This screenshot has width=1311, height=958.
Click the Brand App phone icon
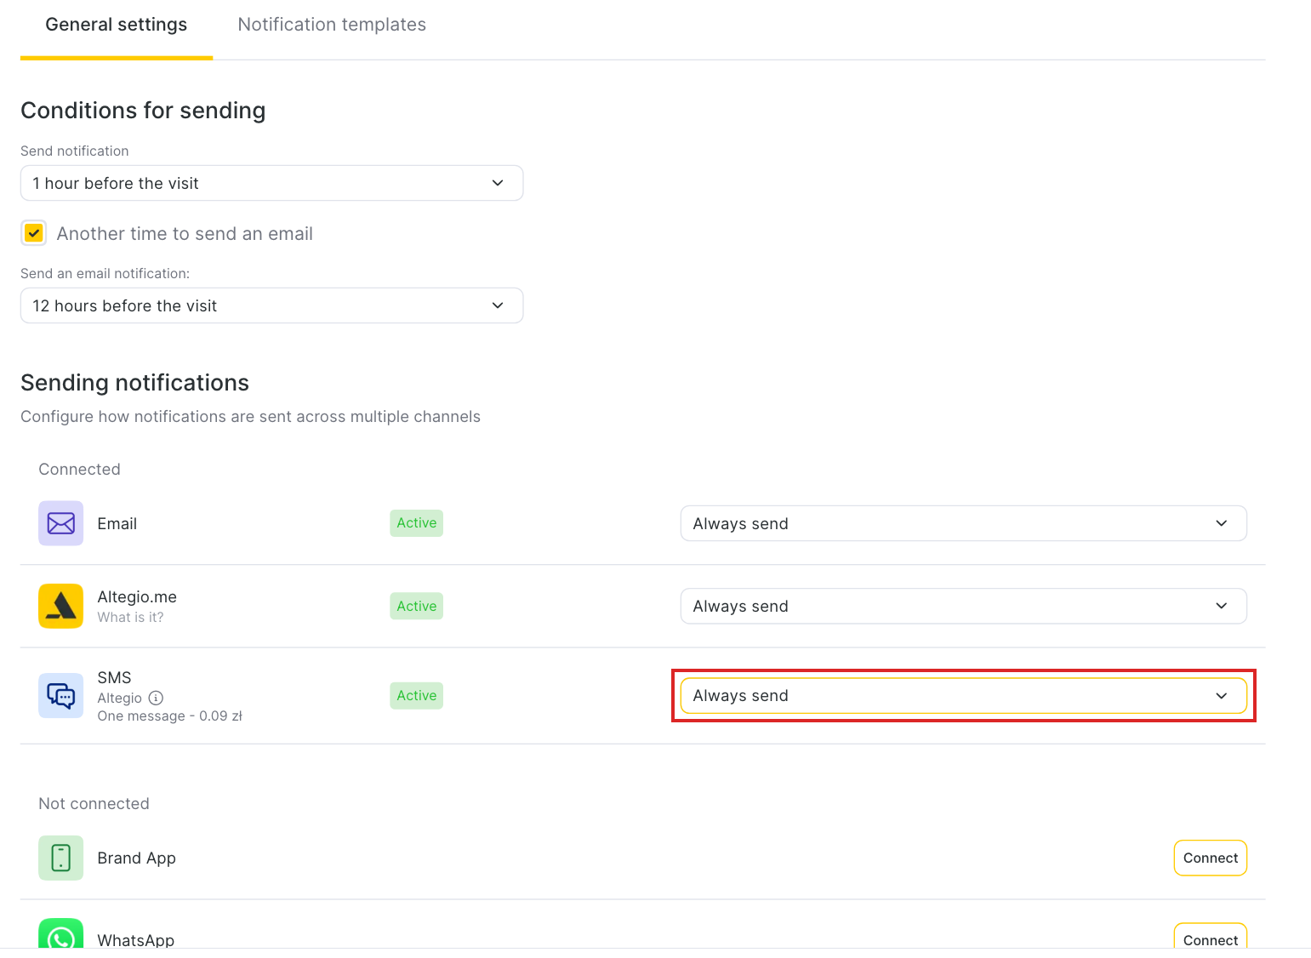click(x=60, y=858)
